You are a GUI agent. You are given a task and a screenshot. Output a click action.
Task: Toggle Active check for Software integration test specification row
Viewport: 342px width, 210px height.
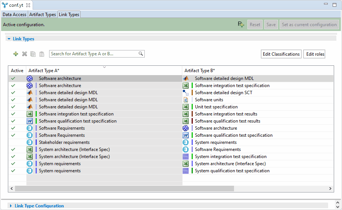13,114
